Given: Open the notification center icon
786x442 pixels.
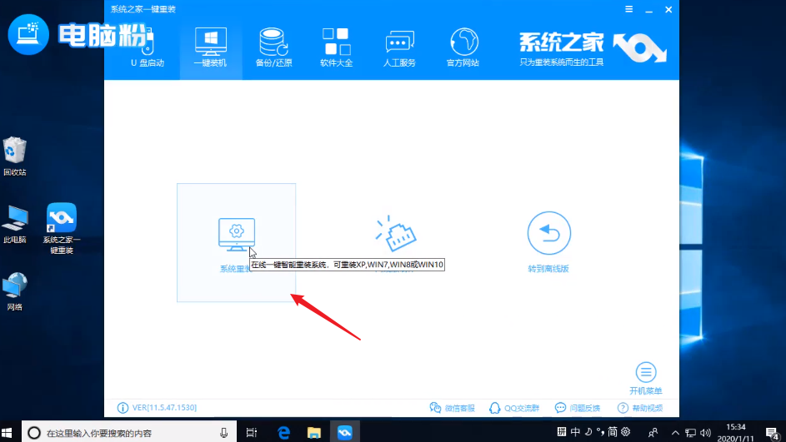Looking at the screenshot, I should pos(772,433).
